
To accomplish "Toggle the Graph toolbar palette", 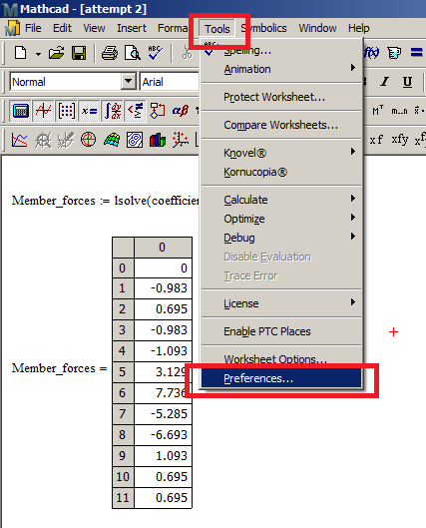I will point(44,111).
